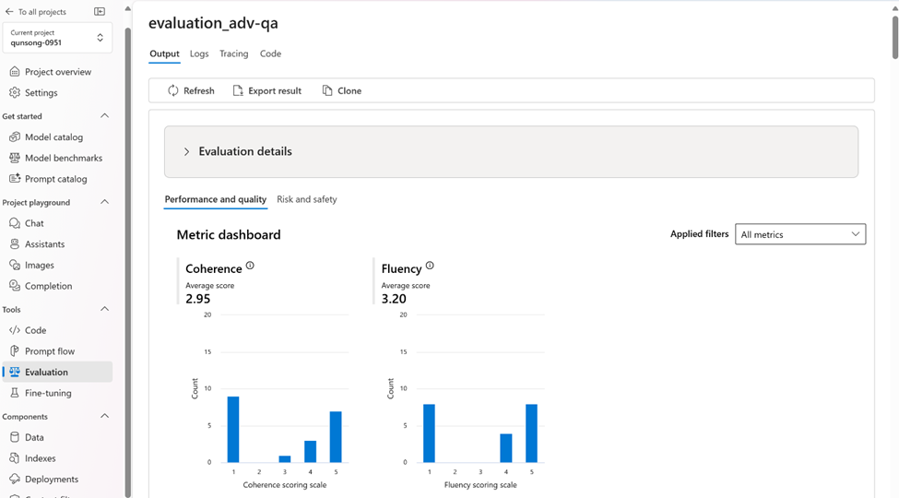Switch to the Logs tab
The image size is (899, 498).
199,53
